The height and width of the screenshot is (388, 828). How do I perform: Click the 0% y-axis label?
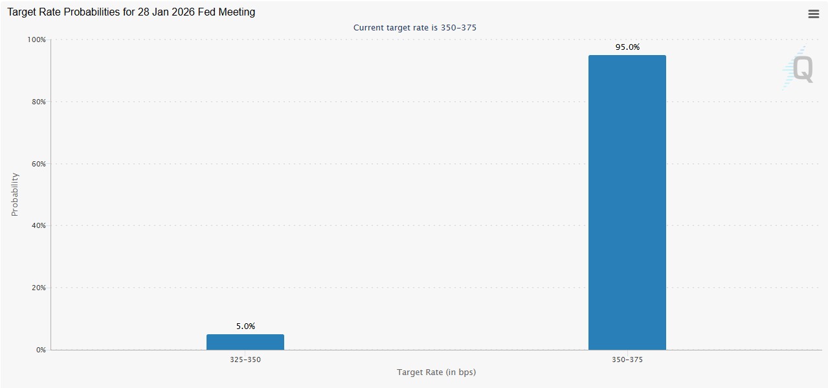pos(41,350)
